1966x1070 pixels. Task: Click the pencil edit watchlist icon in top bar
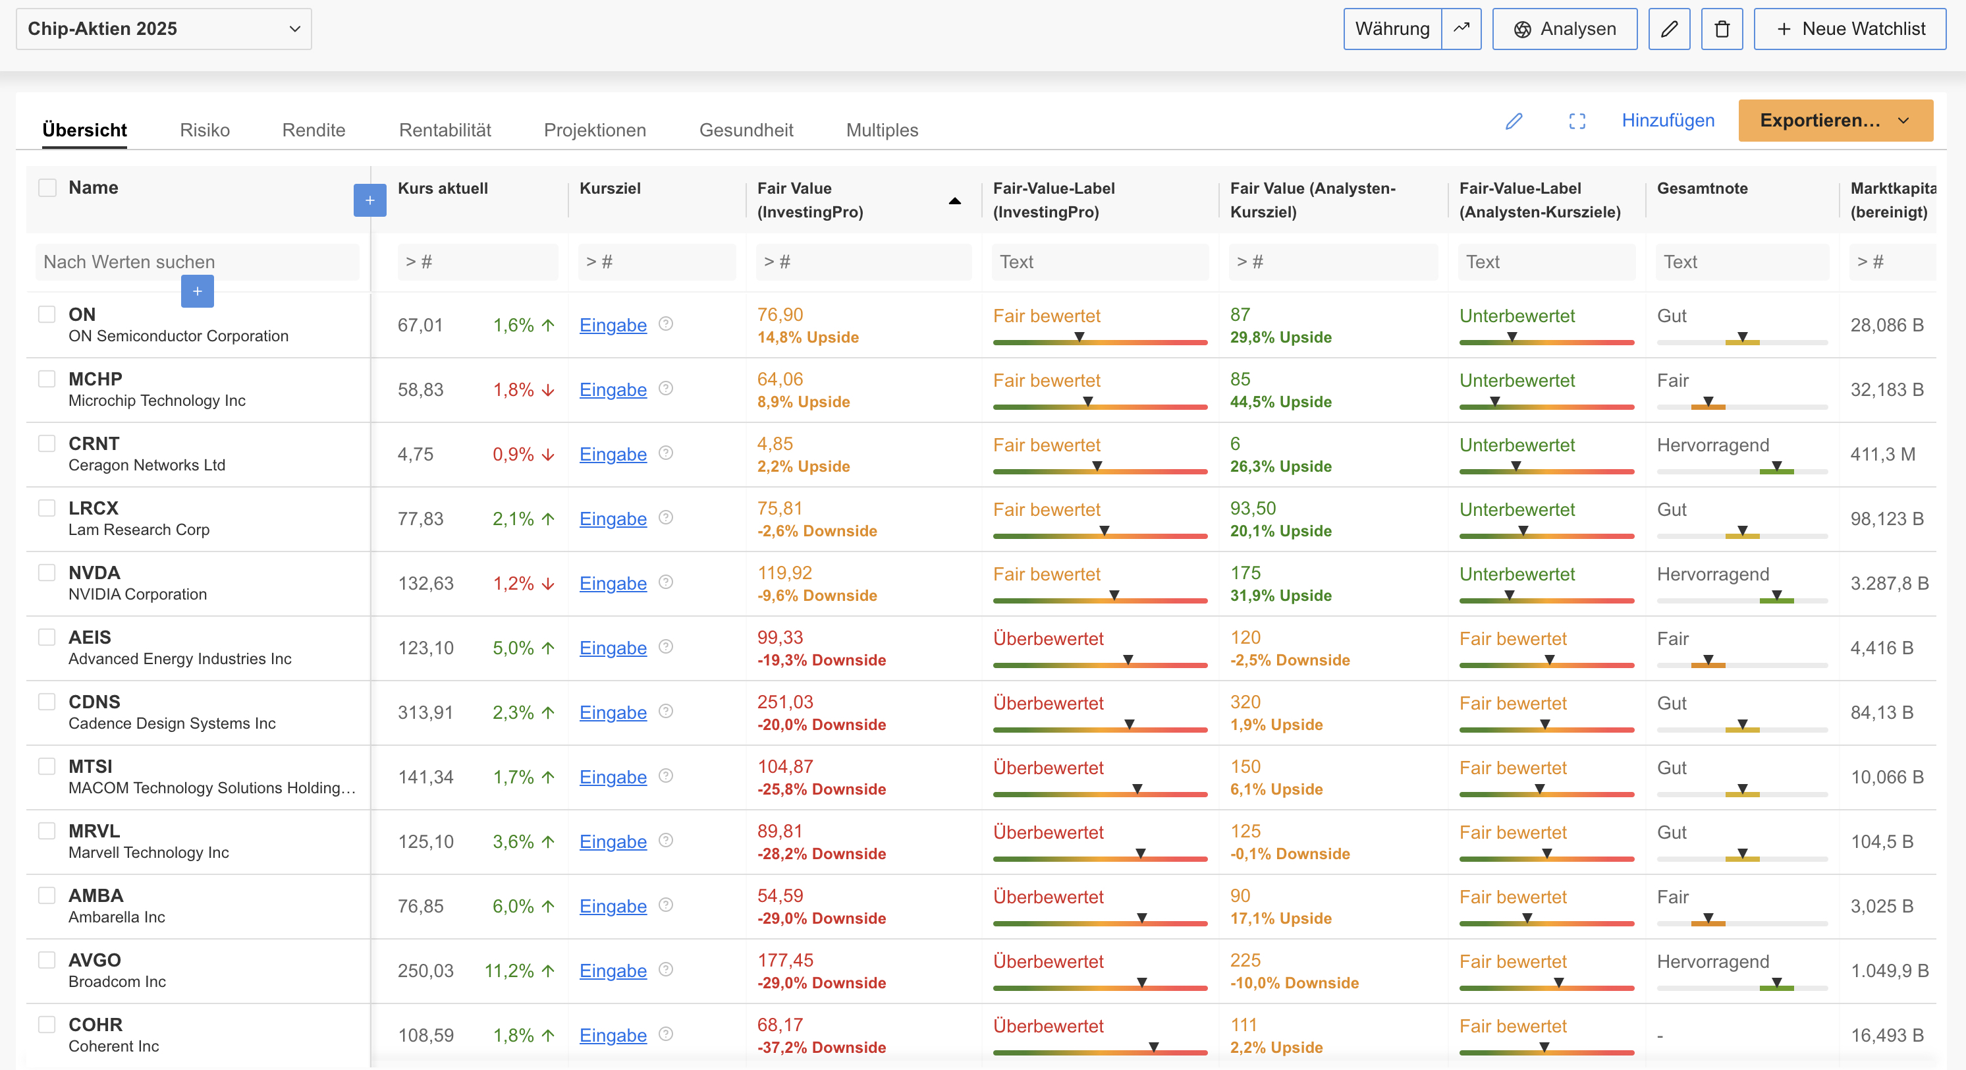point(1669,29)
